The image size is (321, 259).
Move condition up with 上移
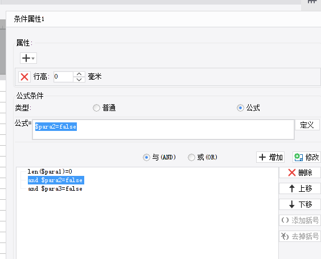click(x=300, y=188)
